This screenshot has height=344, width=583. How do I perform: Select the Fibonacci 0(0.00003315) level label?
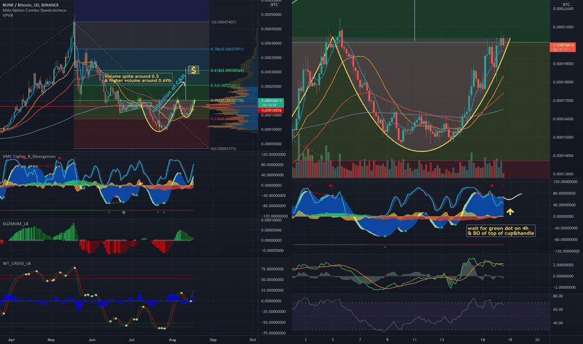tap(223, 149)
